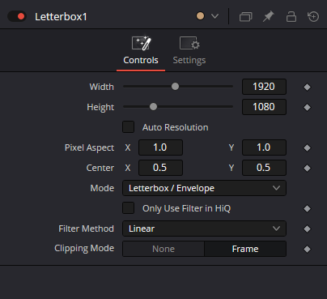
Task: Click the tan node color swatch
Action: (200, 16)
